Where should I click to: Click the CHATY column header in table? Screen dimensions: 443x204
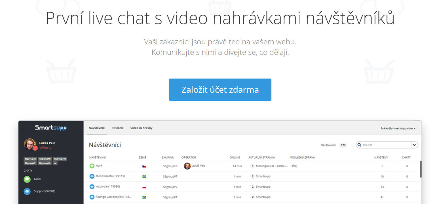pos(406,157)
